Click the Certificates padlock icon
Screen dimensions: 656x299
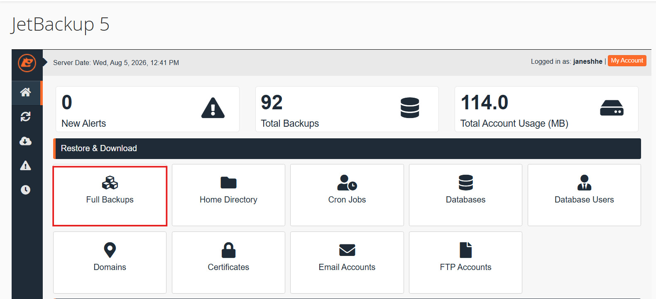pyautogui.click(x=228, y=250)
